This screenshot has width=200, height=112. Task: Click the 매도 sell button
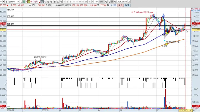click(127, 5)
